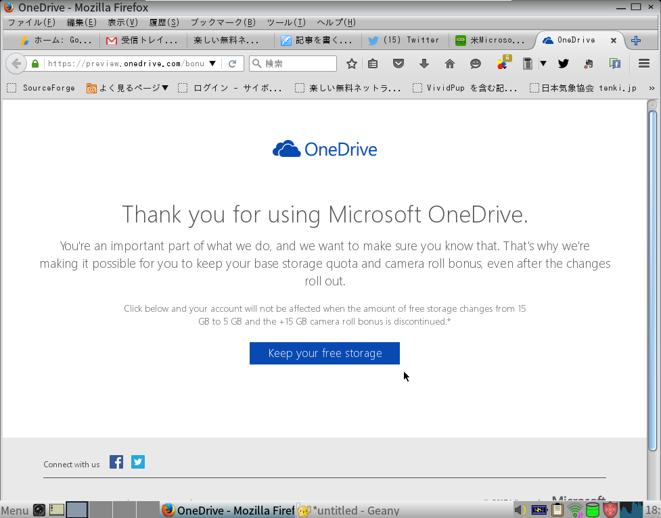The image size is (661, 518).
Task: Click the battery tray icon
Action: (x=539, y=510)
